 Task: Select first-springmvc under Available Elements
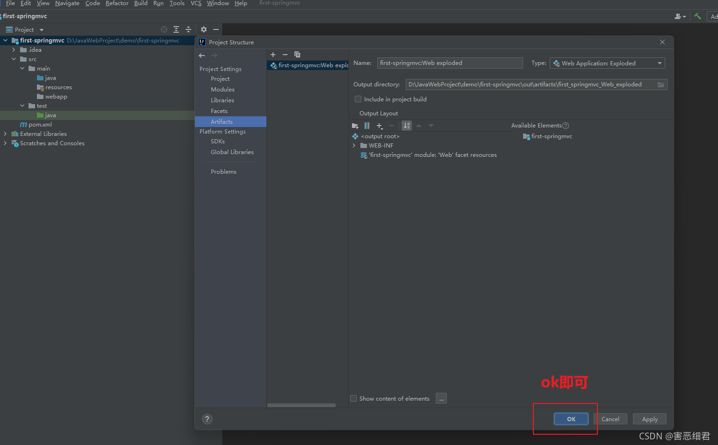click(547, 136)
